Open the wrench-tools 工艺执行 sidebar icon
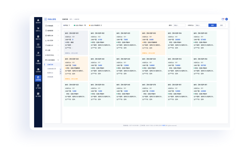 [38, 53]
